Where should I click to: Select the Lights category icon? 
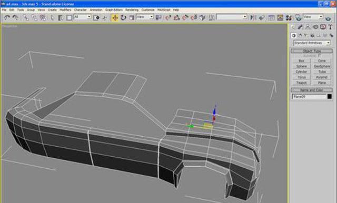coord(306,35)
